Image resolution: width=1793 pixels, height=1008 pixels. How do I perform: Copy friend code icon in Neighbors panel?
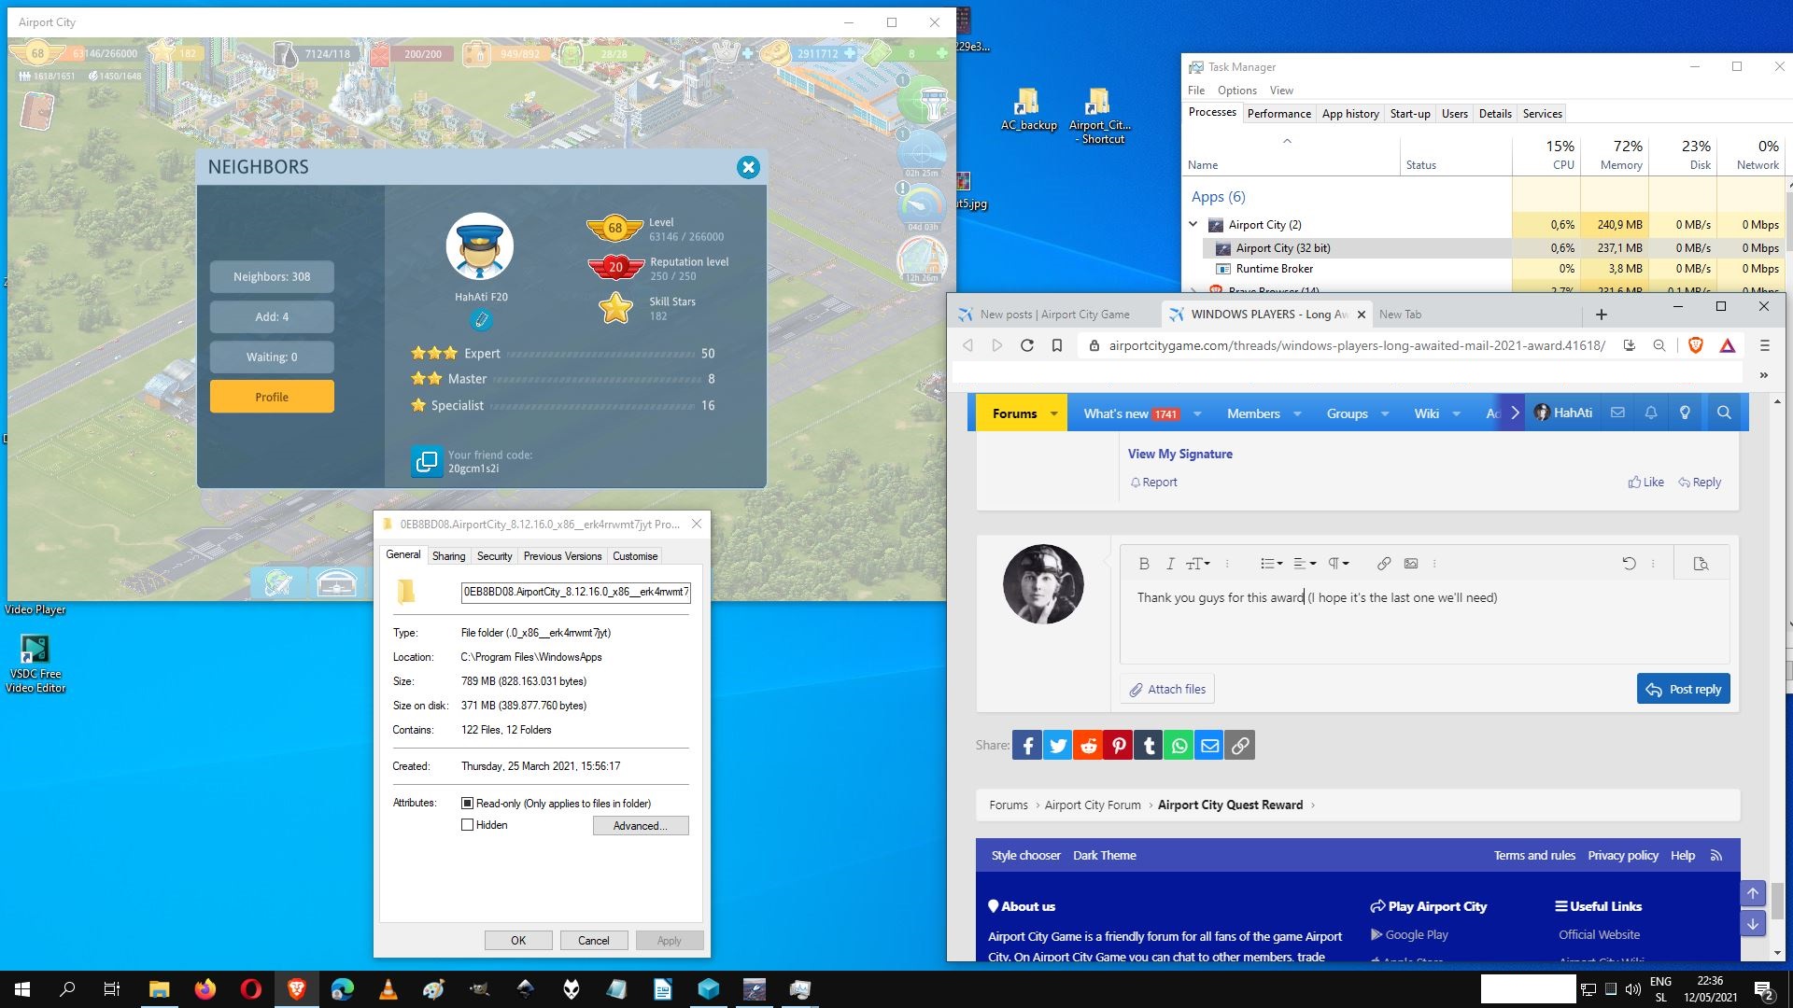pyautogui.click(x=427, y=461)
